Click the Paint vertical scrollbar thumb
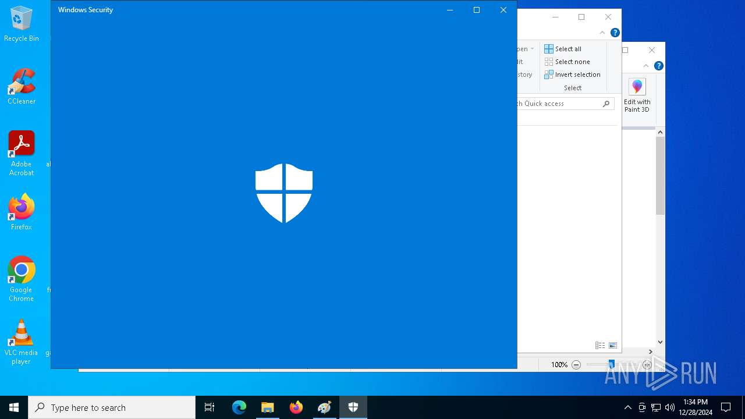 660,176
